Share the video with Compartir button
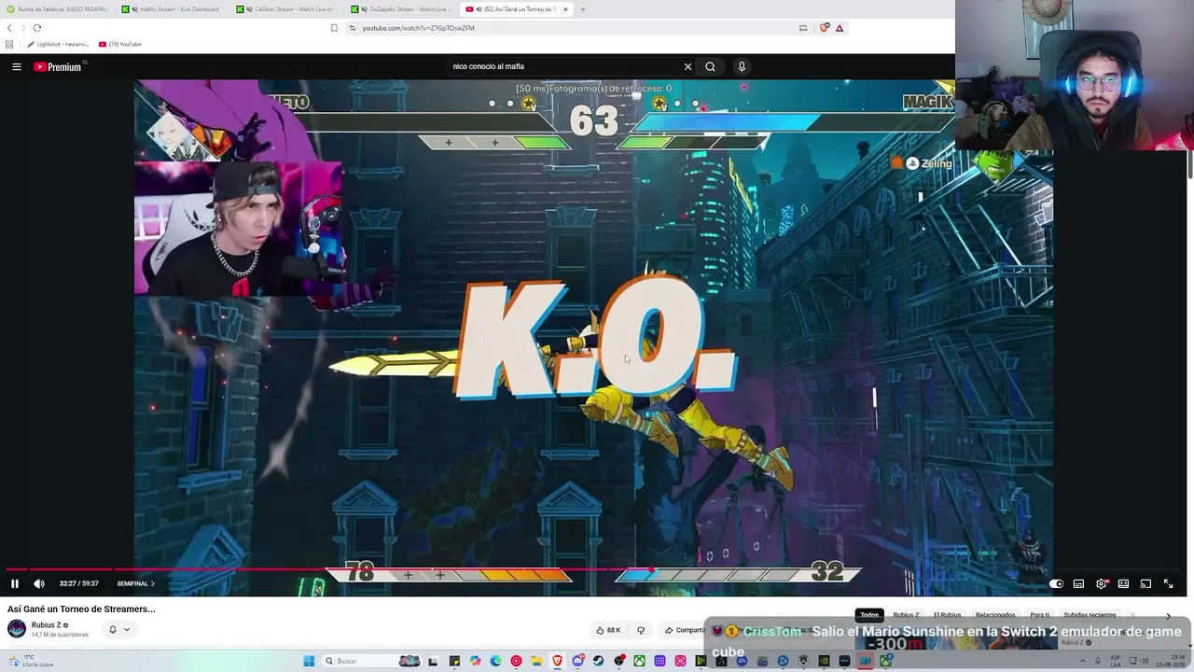 click(x=686, y=630)
